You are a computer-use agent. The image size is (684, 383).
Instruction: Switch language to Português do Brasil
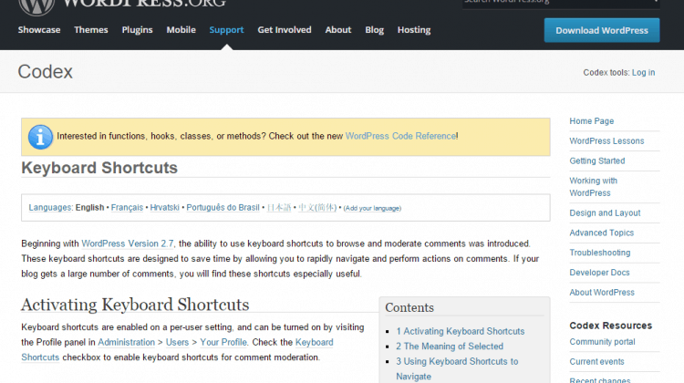pos(223,207)
